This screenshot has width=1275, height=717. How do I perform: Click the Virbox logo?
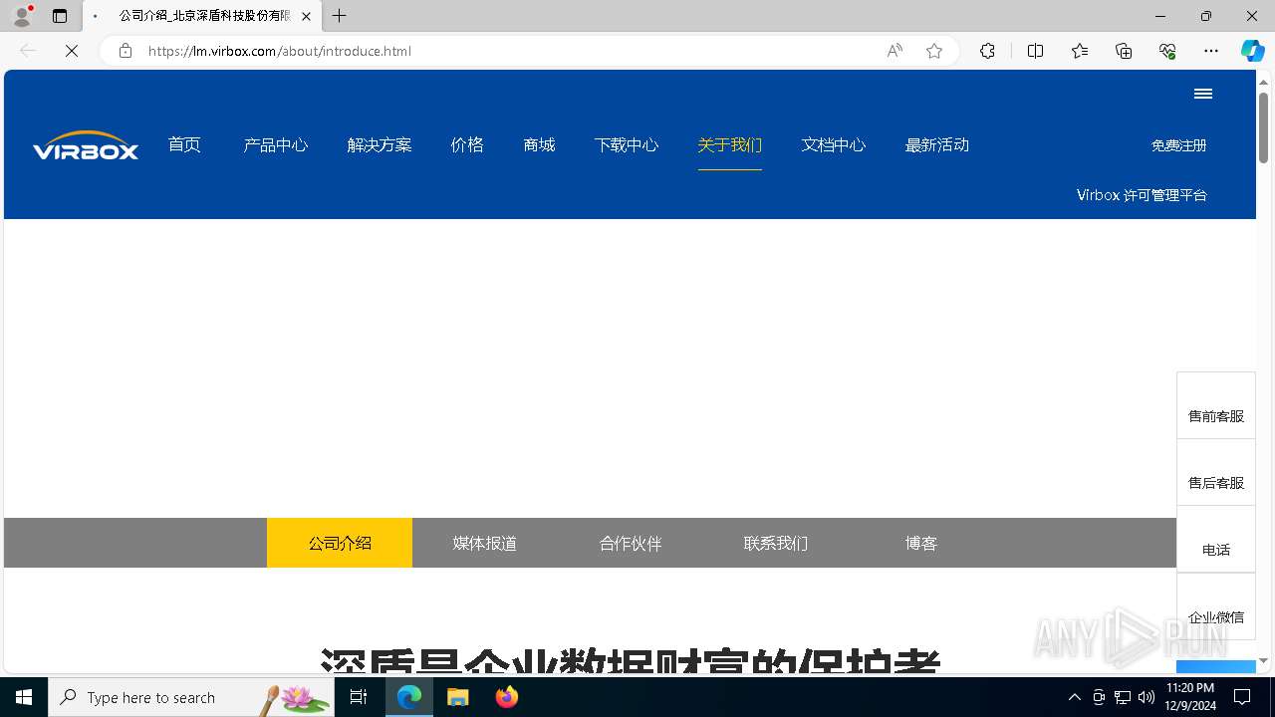coord(86,145)
